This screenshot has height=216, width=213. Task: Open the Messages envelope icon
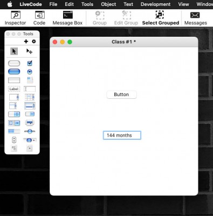[196, 18]
